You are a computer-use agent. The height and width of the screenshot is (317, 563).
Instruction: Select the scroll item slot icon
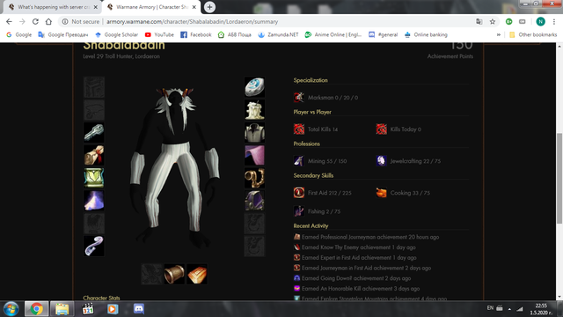click(94, 155)
